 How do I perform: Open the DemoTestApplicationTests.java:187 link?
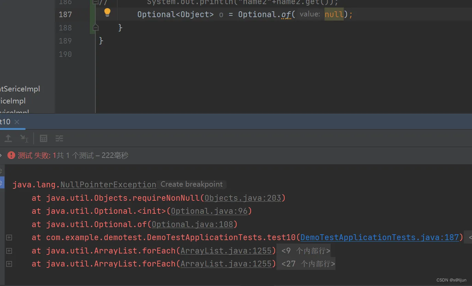tap(380, 237)
